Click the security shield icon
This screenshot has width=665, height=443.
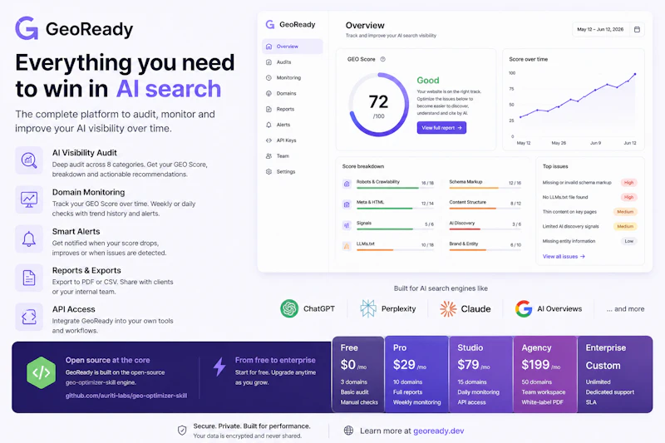182,431
